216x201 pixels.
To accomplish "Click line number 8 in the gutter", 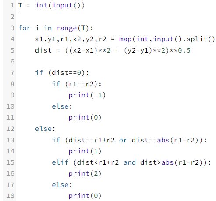I will coord(12,84).
